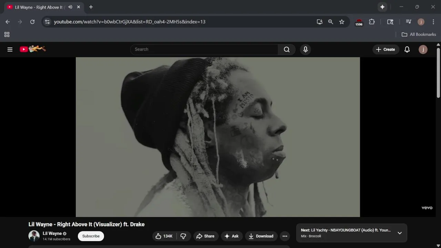This screenshot has height=248, width=441.
Task: Bookmark this page with star icon
Action: click(x=342, y=22)
